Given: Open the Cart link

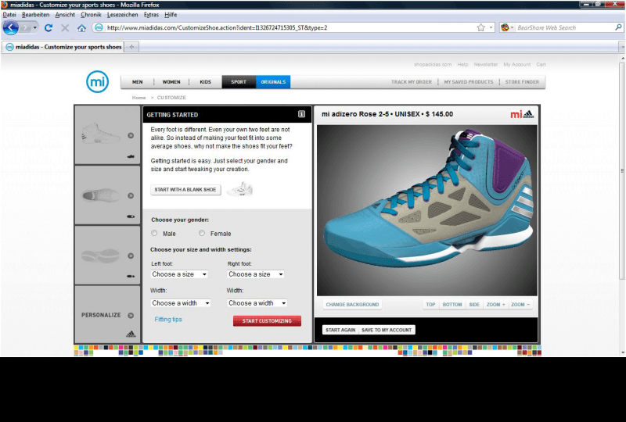Looking at the screenshot, I should click(541, 64).
